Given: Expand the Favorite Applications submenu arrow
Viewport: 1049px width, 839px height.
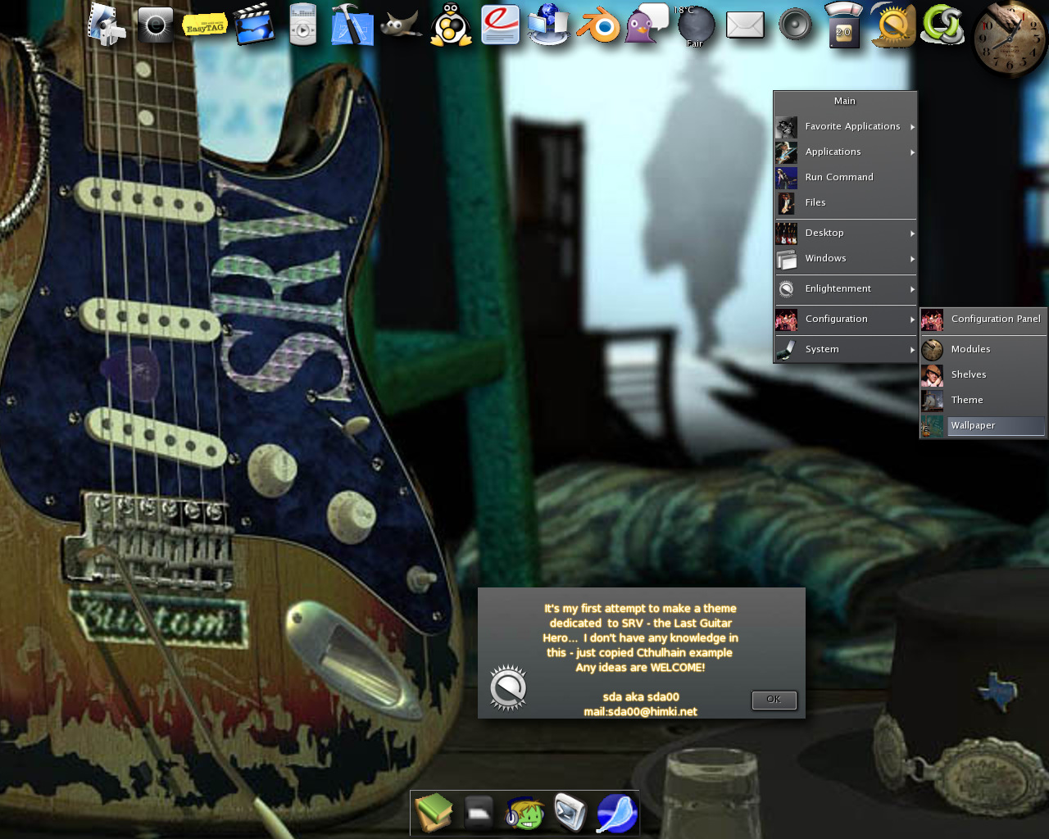Looking at the screenshot, I should [x=912, y=127].
